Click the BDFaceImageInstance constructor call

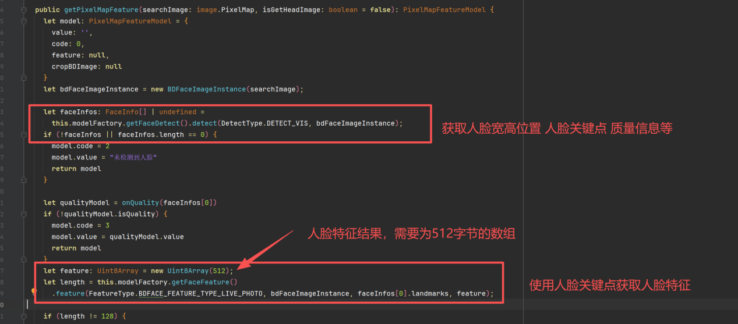pyautogui.click(x=207, y=89)
